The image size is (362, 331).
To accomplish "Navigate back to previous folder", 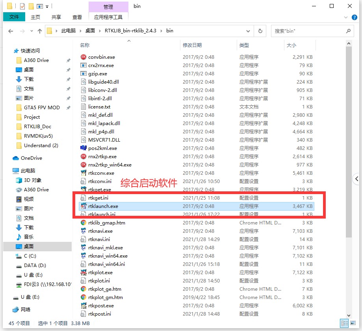I will [11, 31].
